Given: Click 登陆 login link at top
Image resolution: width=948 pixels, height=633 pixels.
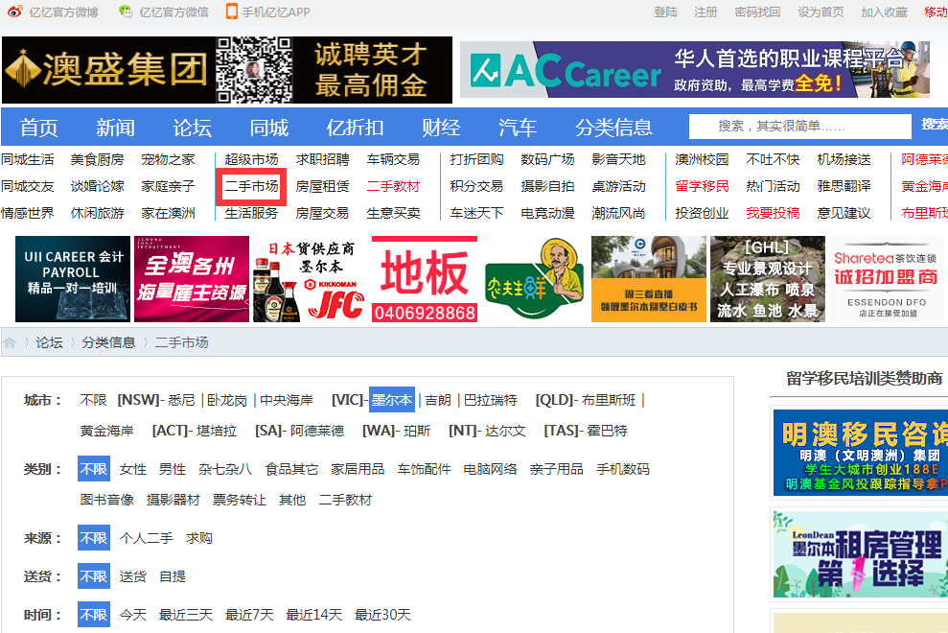Looking at the screenshot, I should [x=665, y=12].
